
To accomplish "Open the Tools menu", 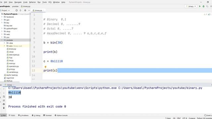I will coord(44,2).
